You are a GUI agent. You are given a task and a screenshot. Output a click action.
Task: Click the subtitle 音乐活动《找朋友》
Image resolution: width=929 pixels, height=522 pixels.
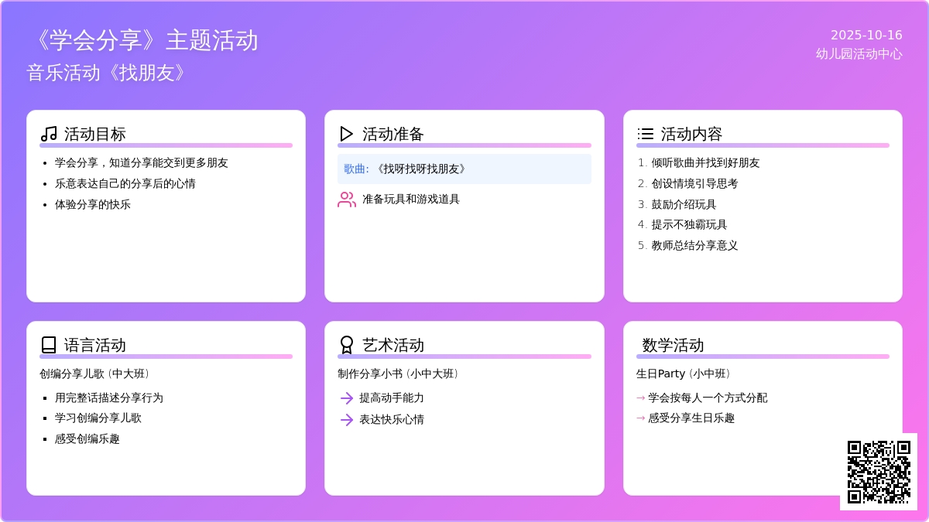(x=108, y=73)
